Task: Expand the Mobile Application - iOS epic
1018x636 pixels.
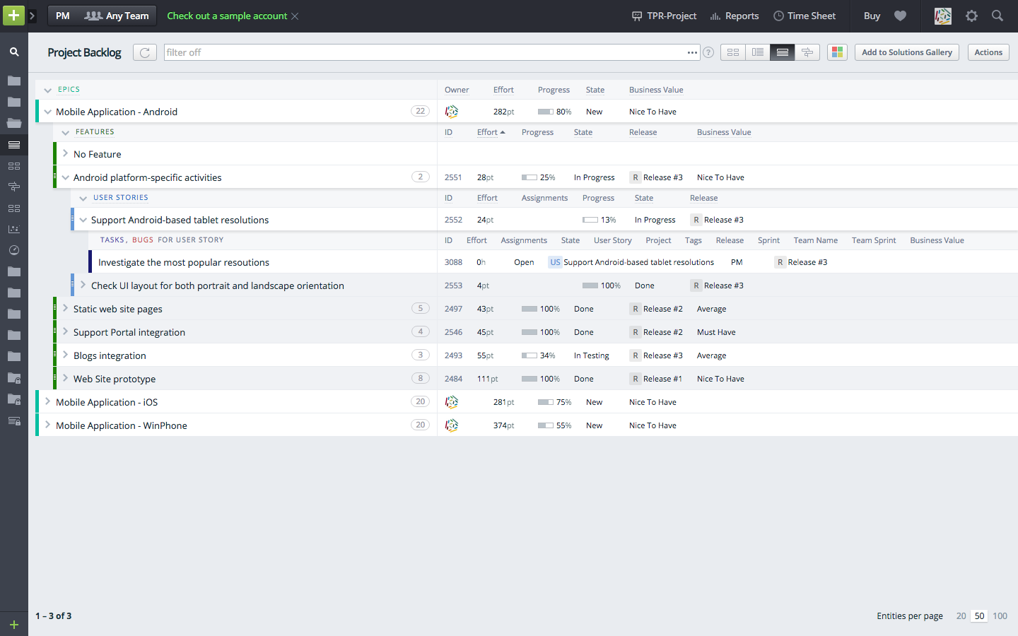Action: tap(47, 401)
